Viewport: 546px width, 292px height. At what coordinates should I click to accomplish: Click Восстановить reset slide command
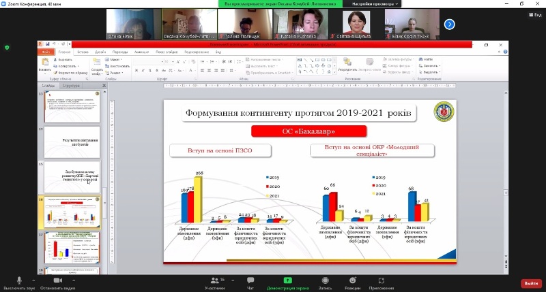pos(117,66)
